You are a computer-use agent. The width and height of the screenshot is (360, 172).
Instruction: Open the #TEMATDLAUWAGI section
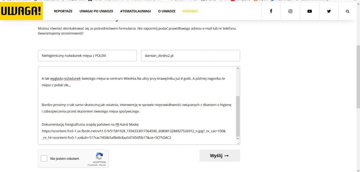tap(136, 11)
